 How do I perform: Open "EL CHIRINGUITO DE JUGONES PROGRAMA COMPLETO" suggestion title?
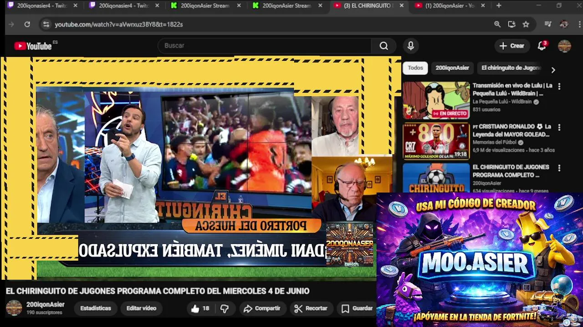(x=511, y=171)
